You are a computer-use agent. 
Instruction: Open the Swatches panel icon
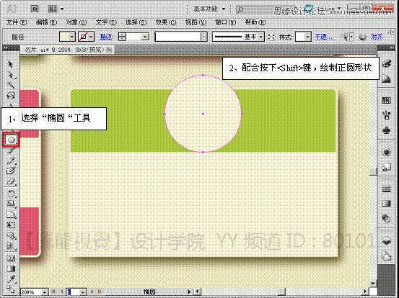pyautogui.click(x=387, y=100)
